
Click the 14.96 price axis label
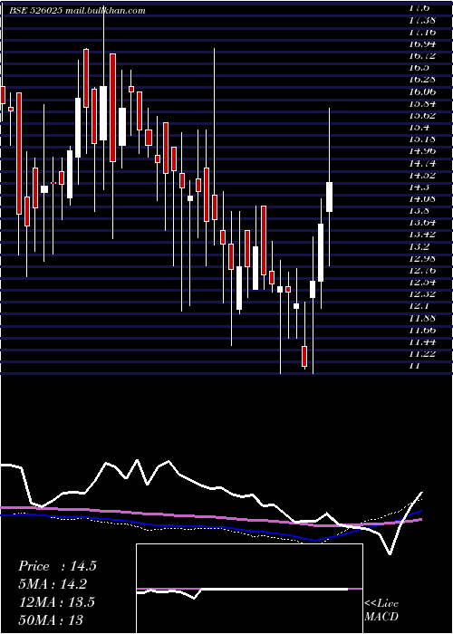422,151
